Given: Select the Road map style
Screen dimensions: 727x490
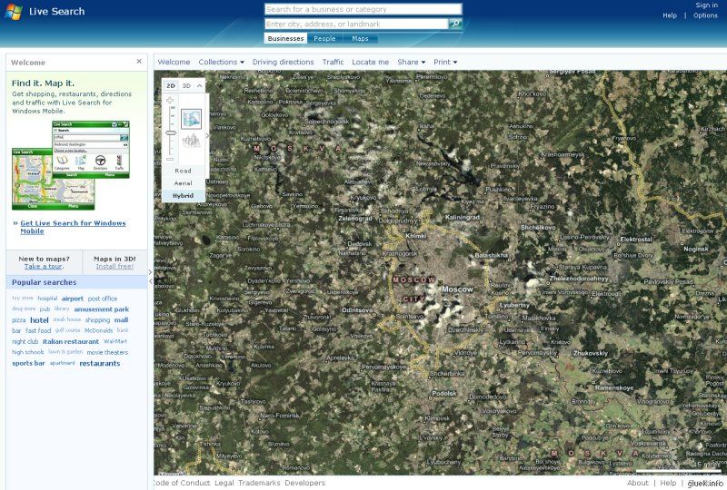Looking at the screenshot, I should (x=184, y=171).
